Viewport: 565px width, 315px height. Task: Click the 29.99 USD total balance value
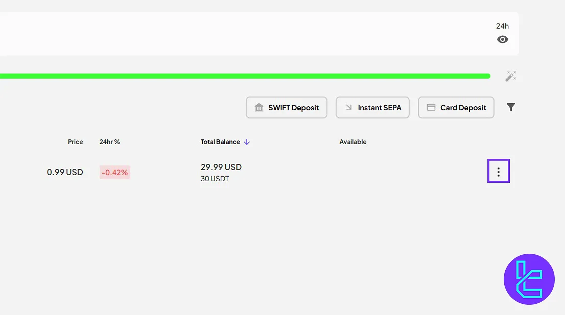coord(221,167)
